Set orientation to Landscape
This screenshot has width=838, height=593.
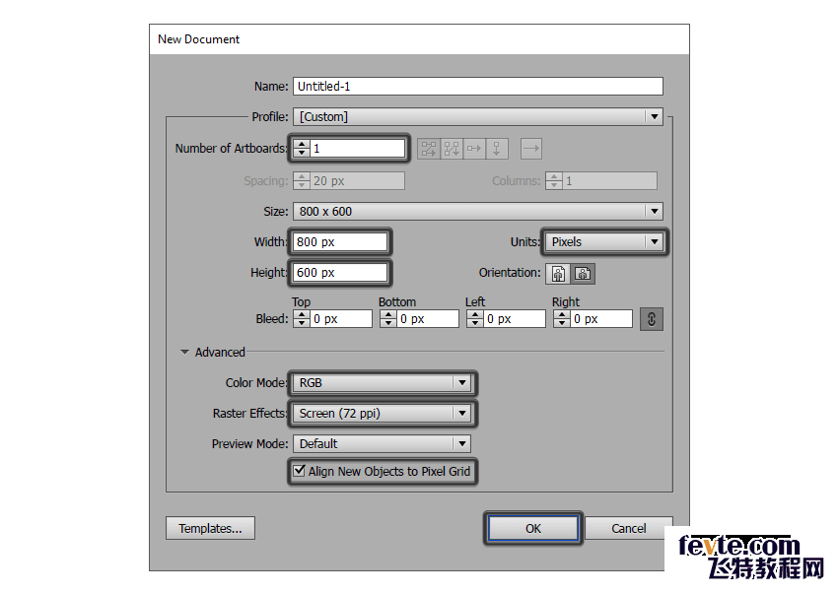584,274
